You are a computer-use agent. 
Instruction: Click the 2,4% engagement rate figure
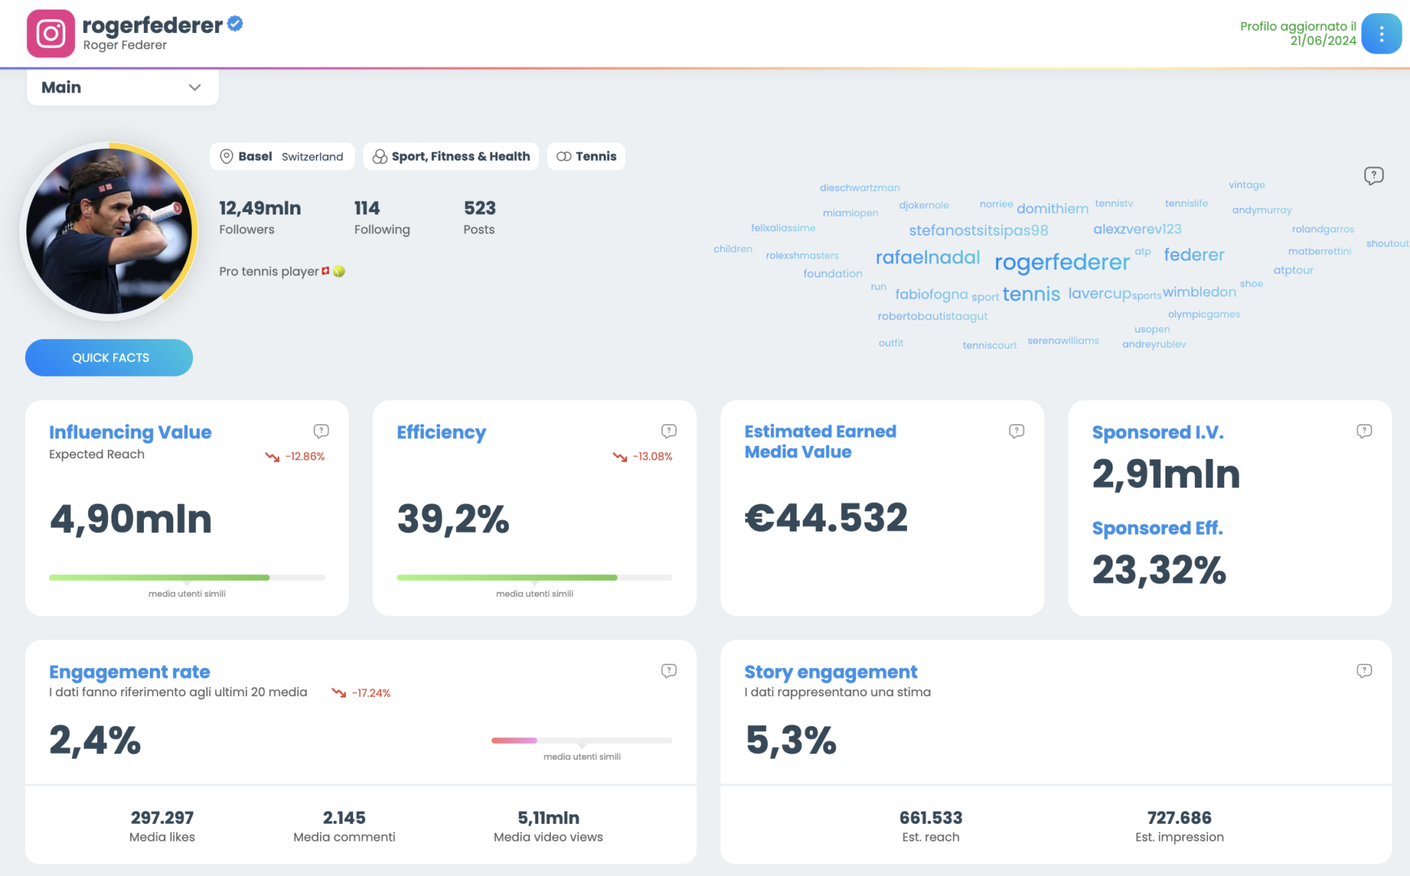coord(95,740)
